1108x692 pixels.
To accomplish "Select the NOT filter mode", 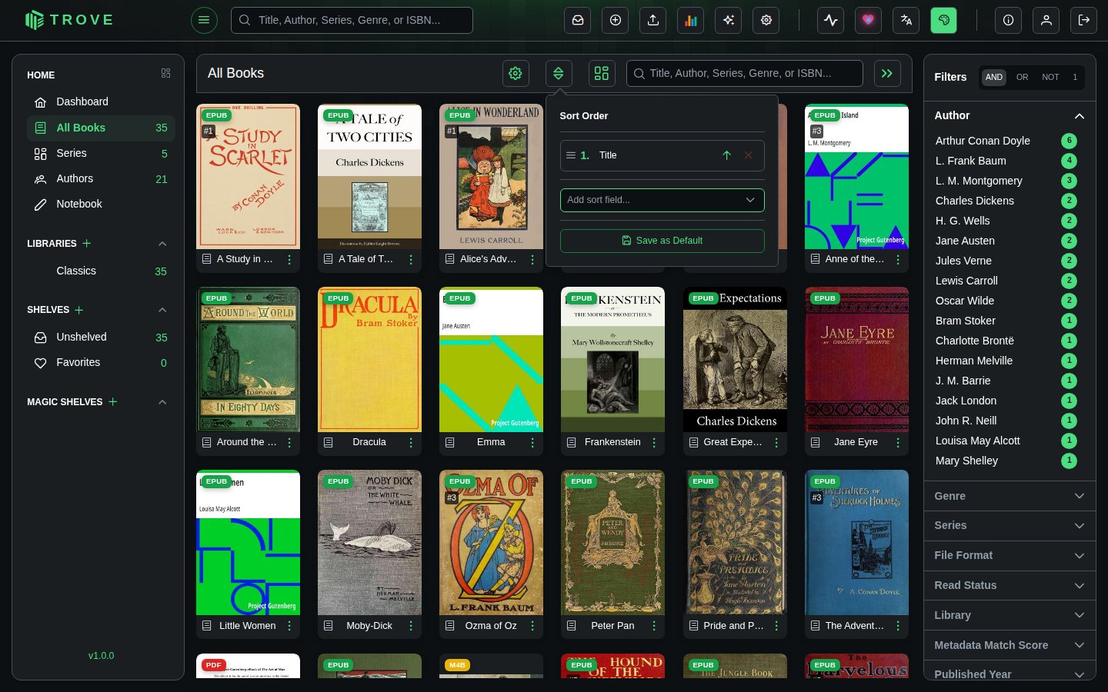I will (1050, 77).
